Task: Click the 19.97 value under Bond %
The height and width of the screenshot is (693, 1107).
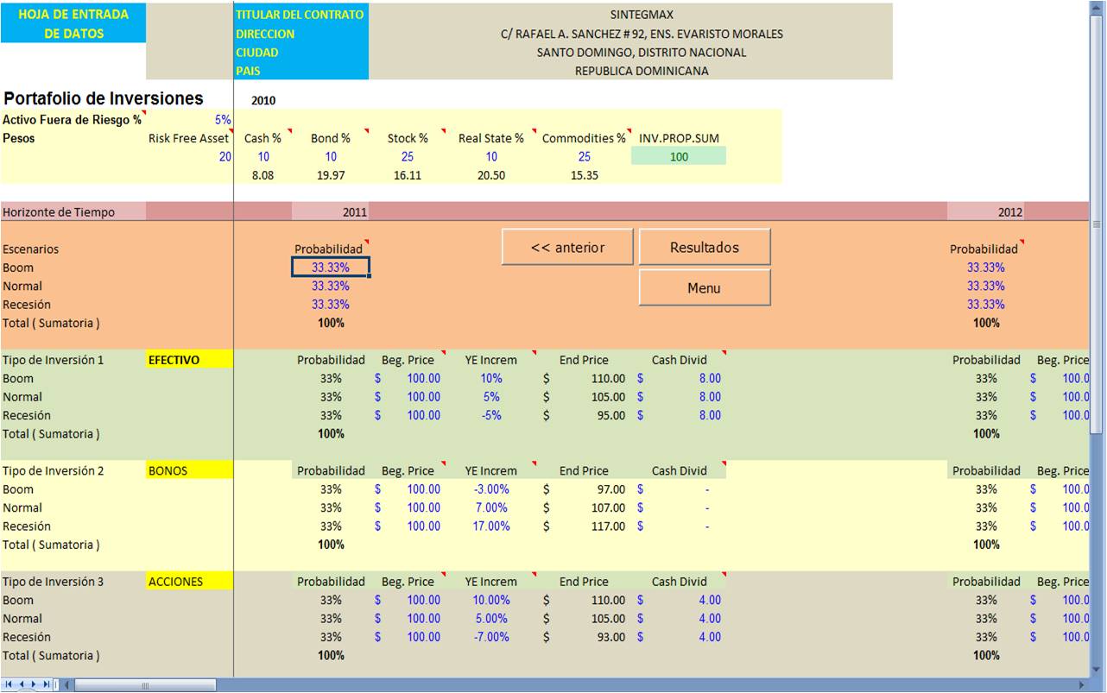Action: [331, 175]
